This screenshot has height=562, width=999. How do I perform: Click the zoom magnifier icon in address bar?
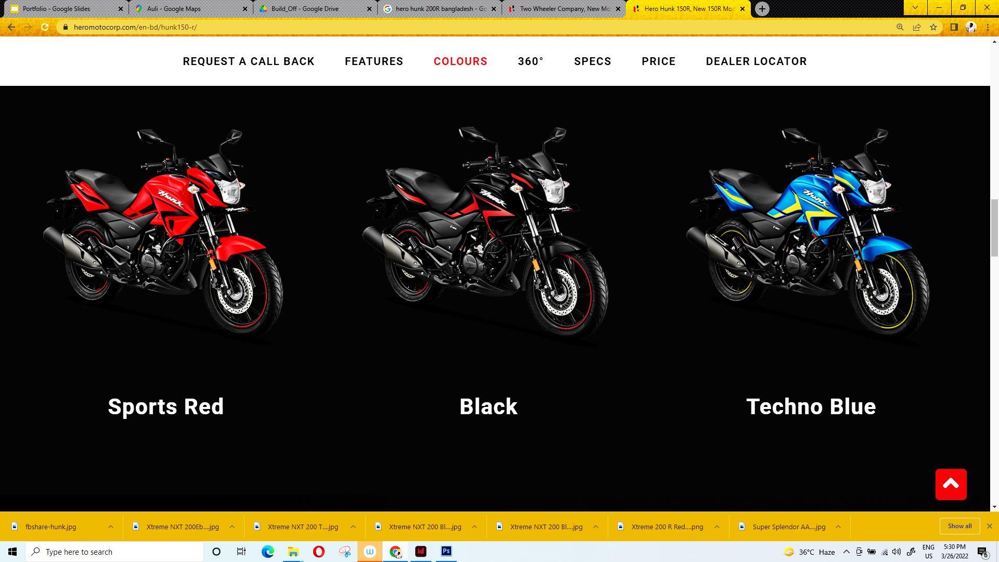(900, 27)
